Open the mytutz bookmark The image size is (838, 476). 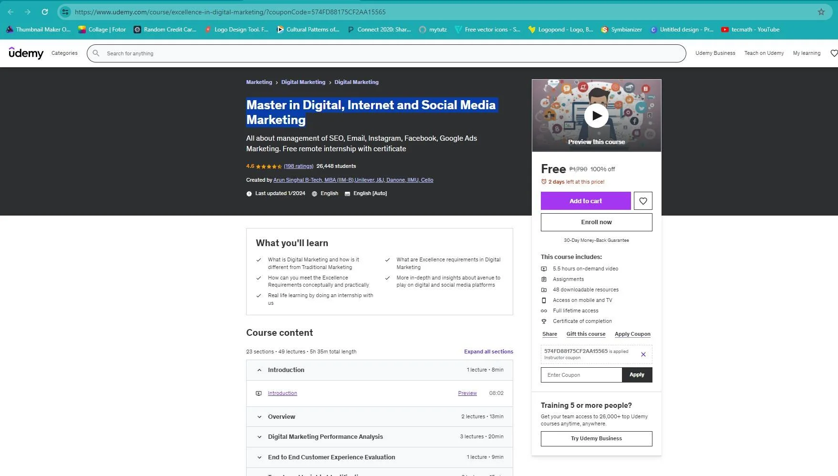click(x=433, y=30)
